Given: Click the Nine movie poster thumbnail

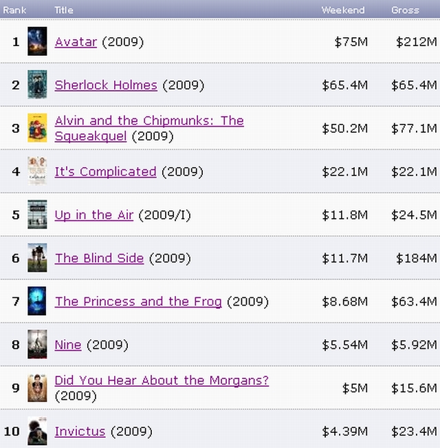Looking at the screenshot, I should pos(37,344).
